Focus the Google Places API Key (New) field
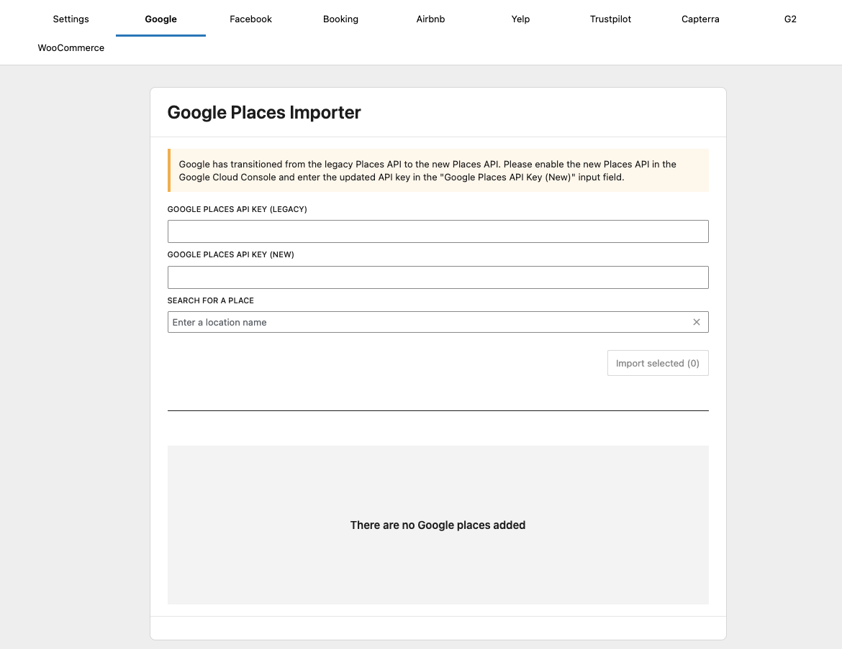842x649 pixels. [438, 277]
